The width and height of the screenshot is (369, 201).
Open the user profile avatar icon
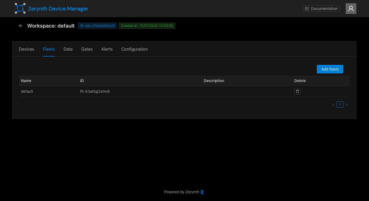click(351, 9)
